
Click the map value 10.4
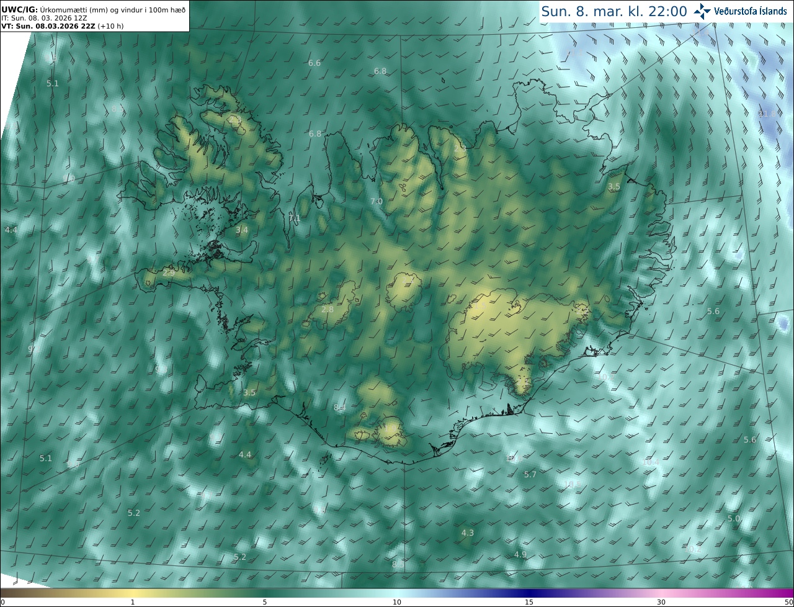click(651, 462)
